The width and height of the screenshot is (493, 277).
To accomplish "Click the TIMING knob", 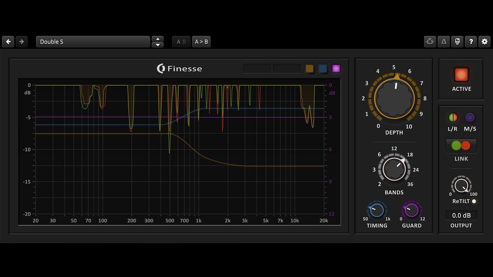I will click(377, 210).
